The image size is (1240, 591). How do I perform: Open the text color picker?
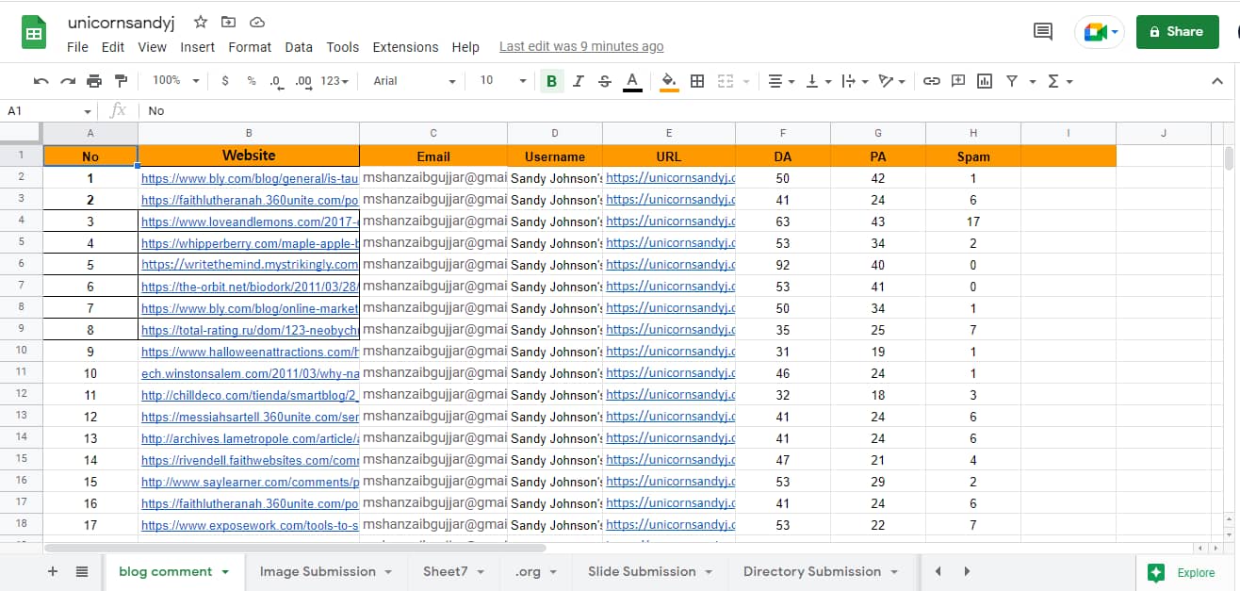[632, 81]
